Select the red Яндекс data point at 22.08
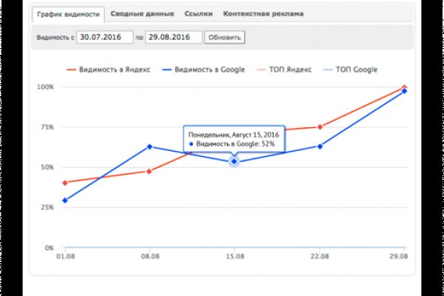 pyautogui.click(x=320, y=127)
